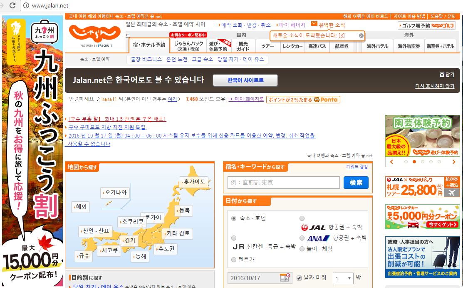The width and height of the screenshot is (463, 288).
Task: Select 키타 칸토 region on the map
Action: pos(178,233)
